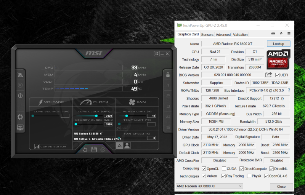This screenshot has width=305, height=195.
Task: Open the Afterburner hardware monitor icon
Action: click(20, 128)
